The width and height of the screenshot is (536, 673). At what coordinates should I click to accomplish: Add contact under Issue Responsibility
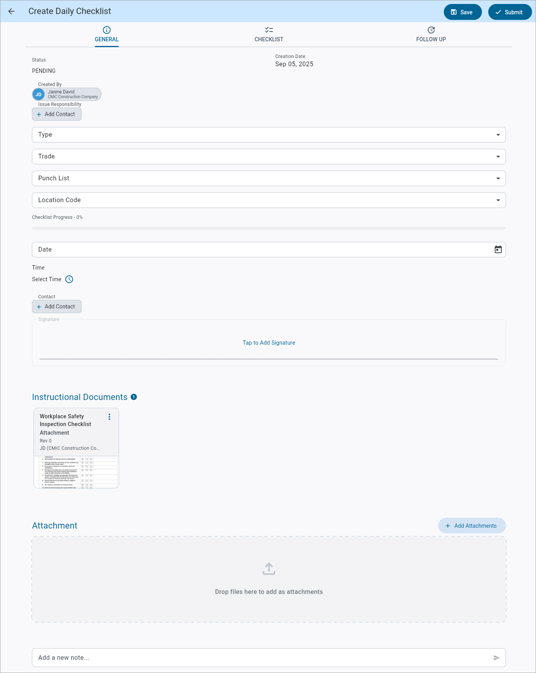point(56,114)
